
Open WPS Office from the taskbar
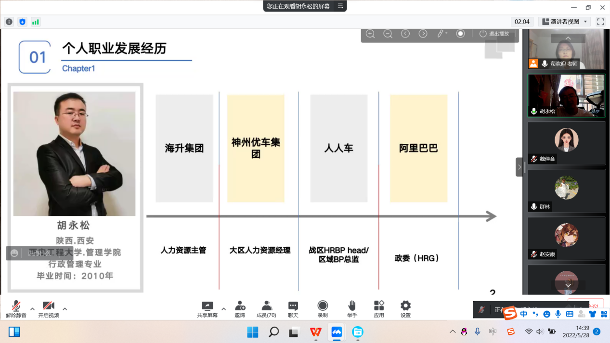point(315,332)
